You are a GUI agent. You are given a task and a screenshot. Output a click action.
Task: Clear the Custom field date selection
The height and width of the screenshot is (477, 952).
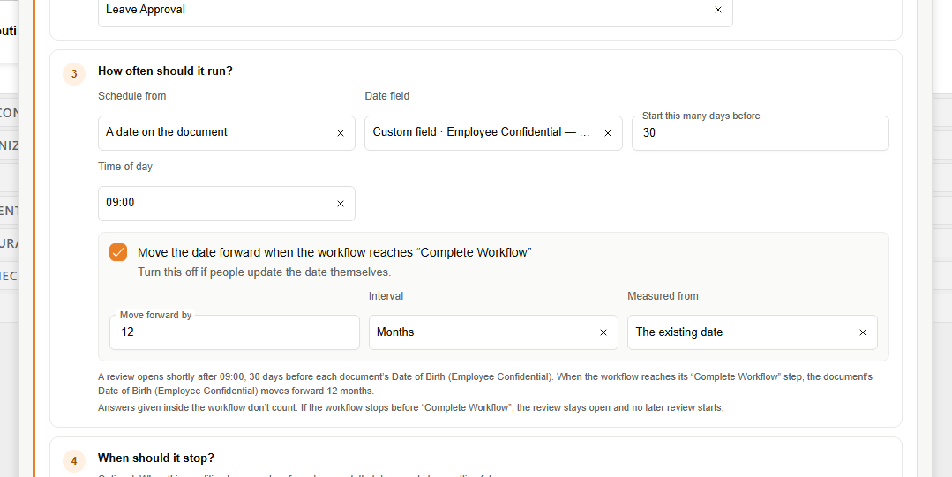pos(607,133)
